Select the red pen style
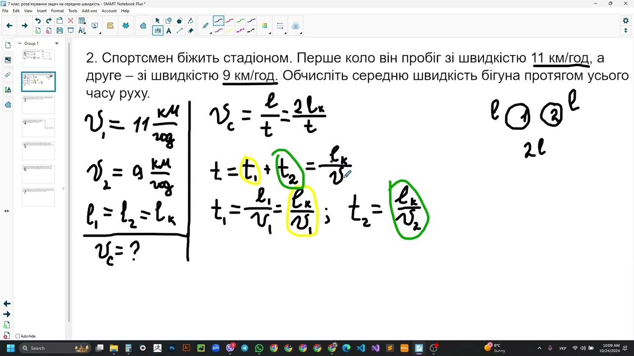Screen dimensions: 634x356 (229, 21)
